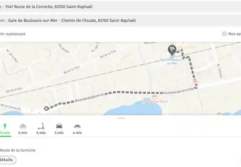Select the car travel mode
This screenshot has height=167, width=241.
tap(59, 128)
